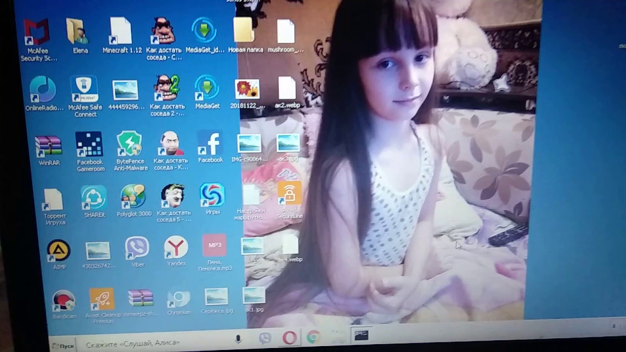This screenshot has height=352, width=626.
Task: Open Viber from the taskbar
Action: pyautogui.click(x=265, y=338)
